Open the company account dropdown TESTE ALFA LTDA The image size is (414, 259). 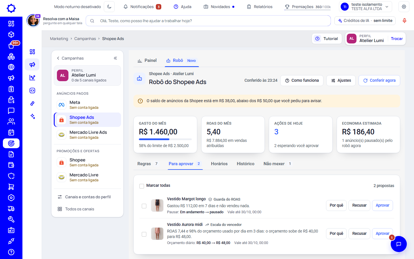pos(366,7)
